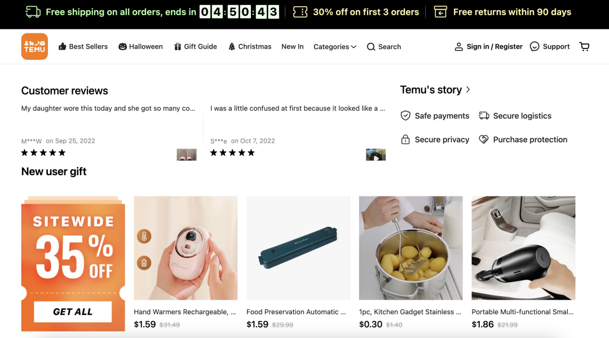Click the Temu logo icon
The width and height of the screenshot is (609, 338).
(34, 46)
